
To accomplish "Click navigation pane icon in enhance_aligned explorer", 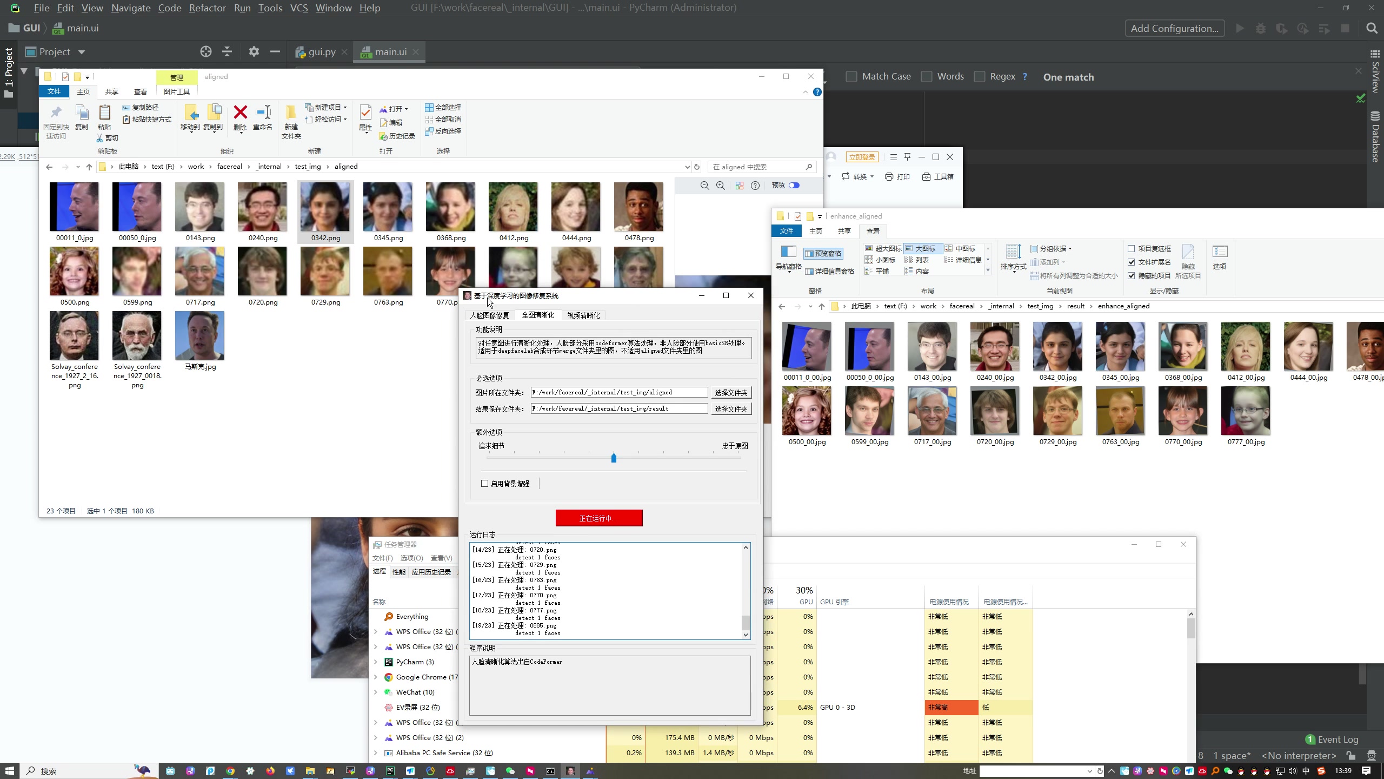I will (x=788, y=252).
